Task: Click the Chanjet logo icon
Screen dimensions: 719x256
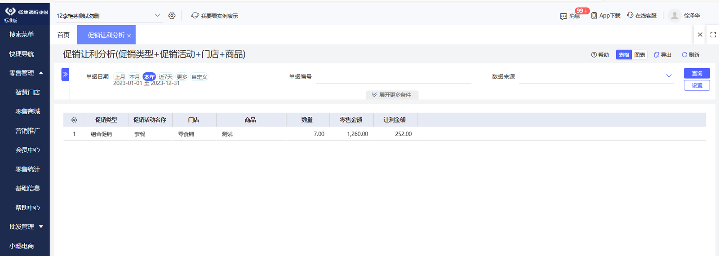Action: (10, 11)
